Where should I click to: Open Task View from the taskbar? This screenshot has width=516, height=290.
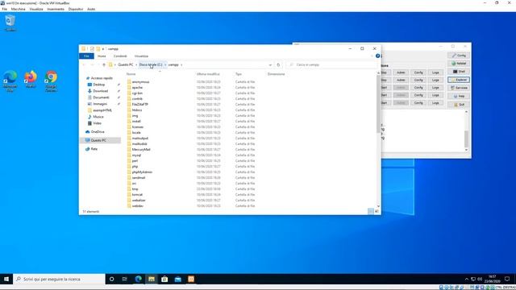[125, 279]
